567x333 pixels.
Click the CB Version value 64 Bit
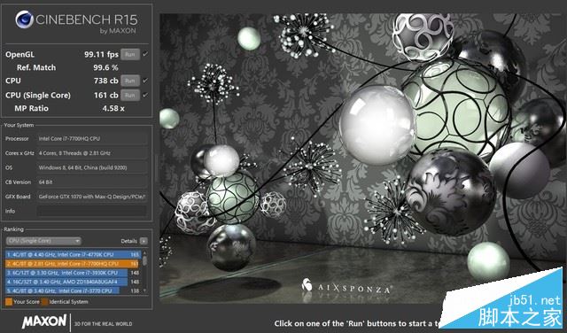pyautogui.click(x=92, y=182)
